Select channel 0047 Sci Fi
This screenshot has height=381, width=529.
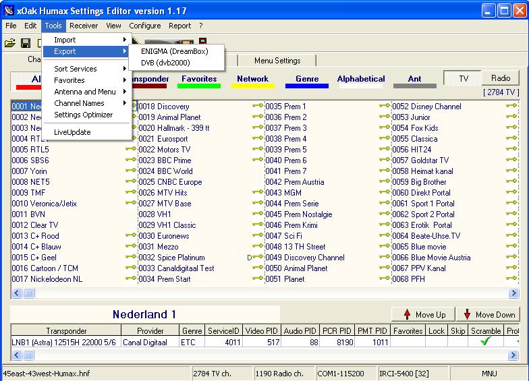tap(283, 236)
